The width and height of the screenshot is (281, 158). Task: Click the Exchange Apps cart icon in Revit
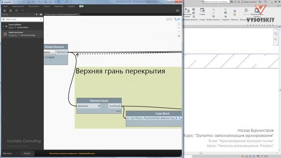[x=260, y=2]
